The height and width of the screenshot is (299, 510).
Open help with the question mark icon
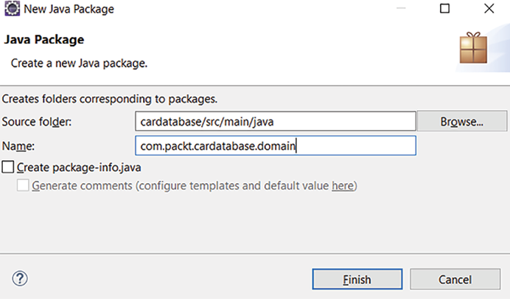point(20,279)
